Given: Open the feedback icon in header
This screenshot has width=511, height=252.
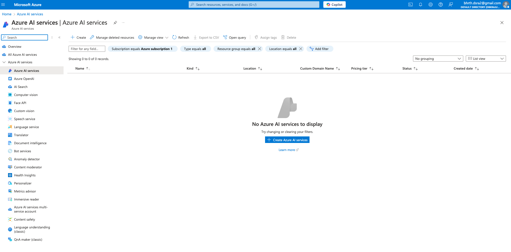Looking at the screenshot, I should (x=451, y=5).
